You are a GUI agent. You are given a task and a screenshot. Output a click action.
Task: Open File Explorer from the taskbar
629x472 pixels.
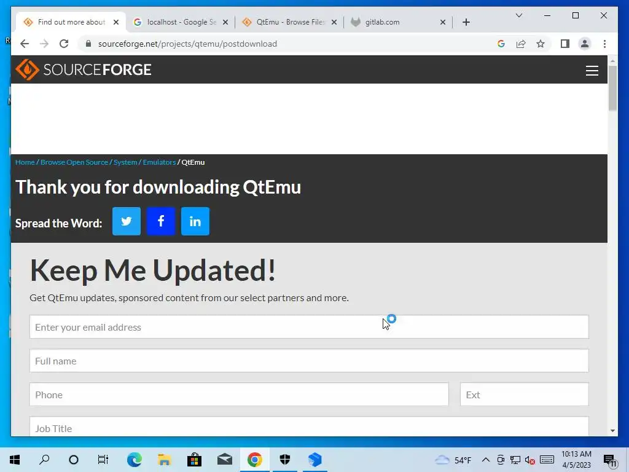tap(164, 460)
